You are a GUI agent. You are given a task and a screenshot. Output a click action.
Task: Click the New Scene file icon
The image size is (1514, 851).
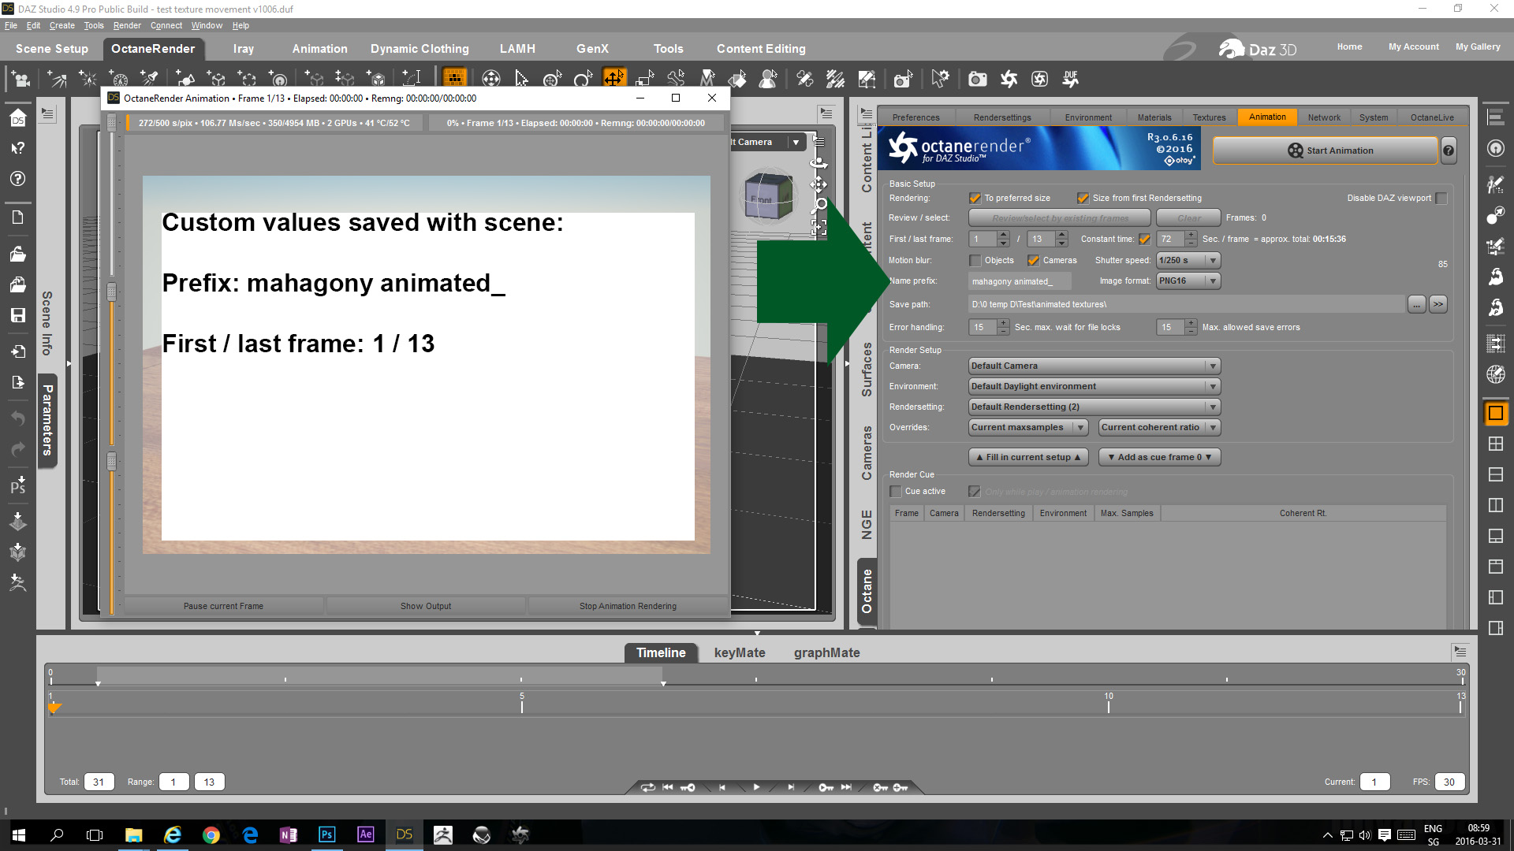17,217
